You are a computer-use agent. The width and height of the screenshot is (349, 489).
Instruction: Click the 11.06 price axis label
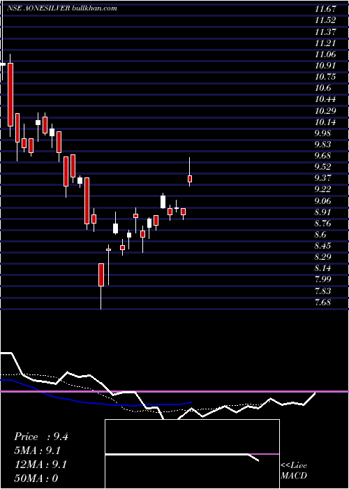(x=325, y=54)
